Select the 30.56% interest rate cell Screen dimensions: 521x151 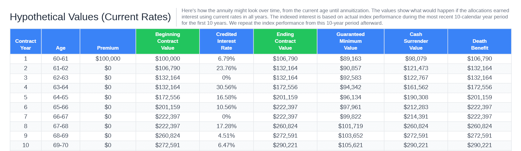(226, 87)
